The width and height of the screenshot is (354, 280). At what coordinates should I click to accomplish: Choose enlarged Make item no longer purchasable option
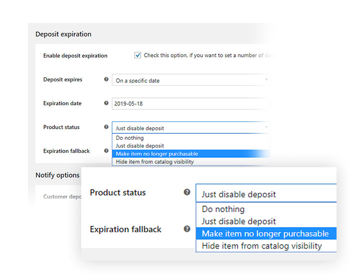266,234
